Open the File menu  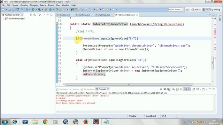coord(3,5)
